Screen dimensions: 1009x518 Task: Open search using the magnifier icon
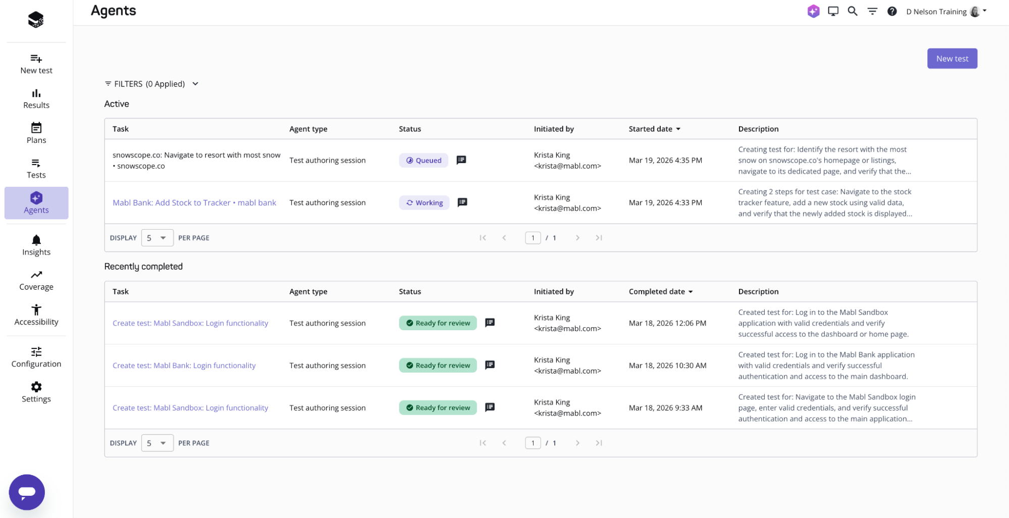coord(853,11)
